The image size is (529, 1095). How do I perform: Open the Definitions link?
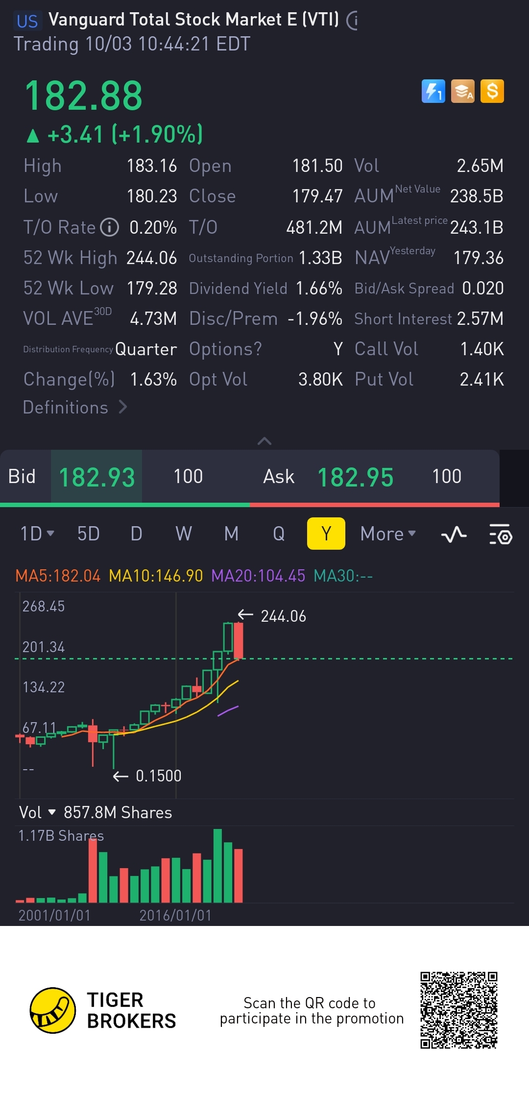point(75,407)
